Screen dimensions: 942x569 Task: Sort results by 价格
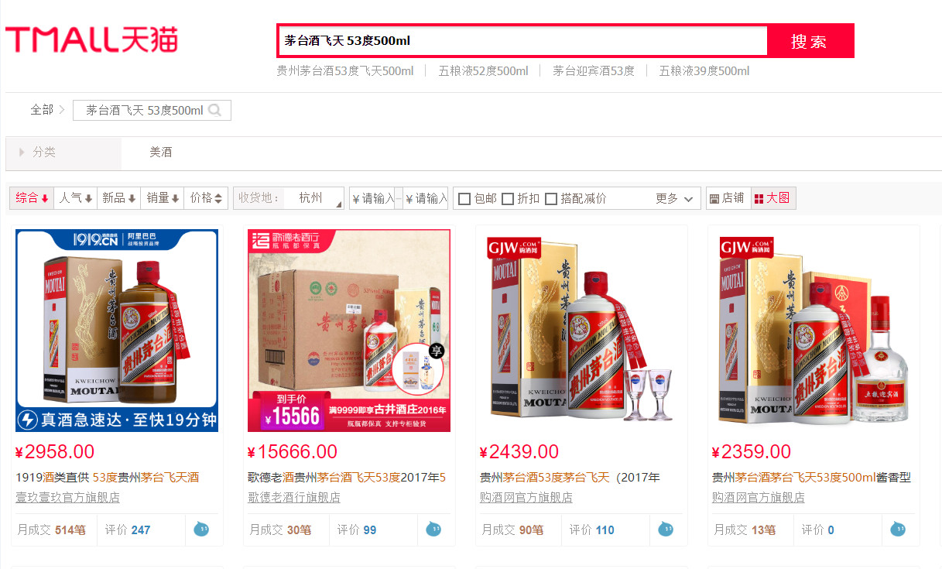[x=206, y=198]
